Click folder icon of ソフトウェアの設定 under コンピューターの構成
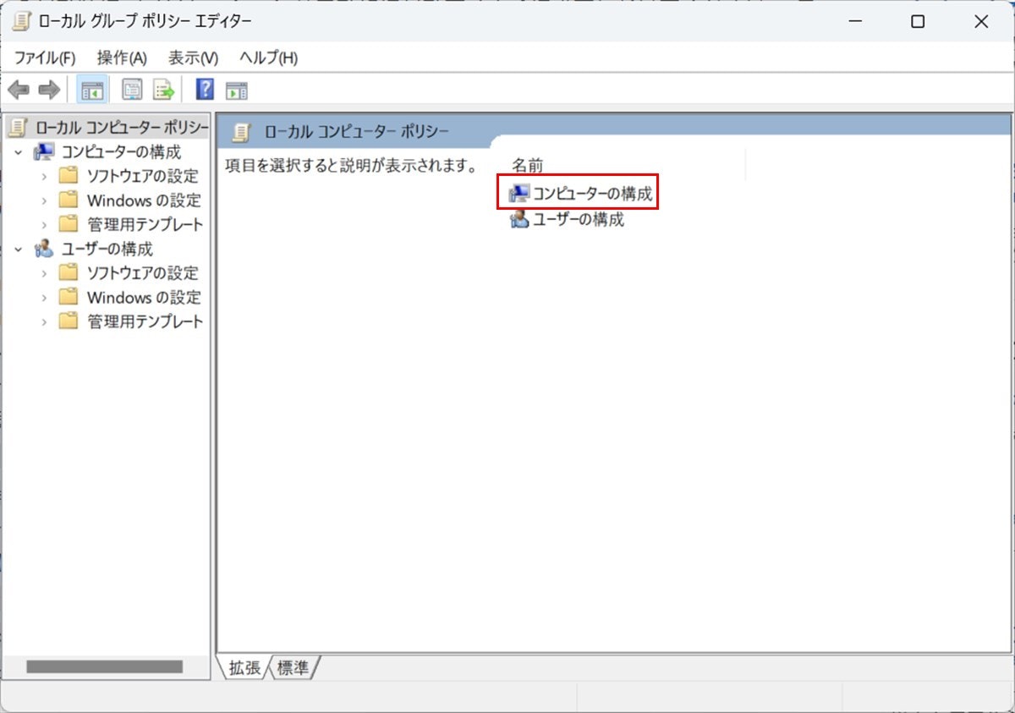Screen dimensions: 1015x713 click(69, 176)
